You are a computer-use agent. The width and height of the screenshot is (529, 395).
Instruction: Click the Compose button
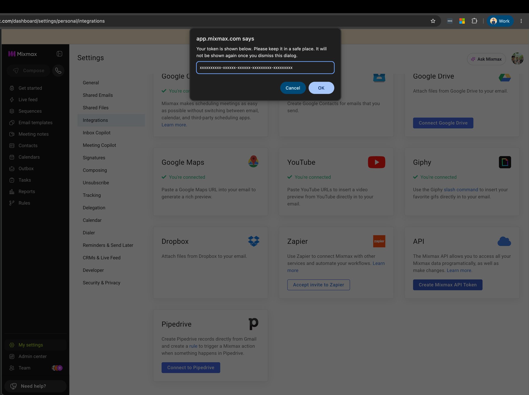click(x=28, y=71)
